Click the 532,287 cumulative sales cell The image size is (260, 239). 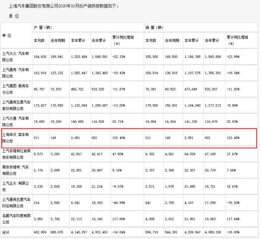pyautogui.click(x=211, y=89)
